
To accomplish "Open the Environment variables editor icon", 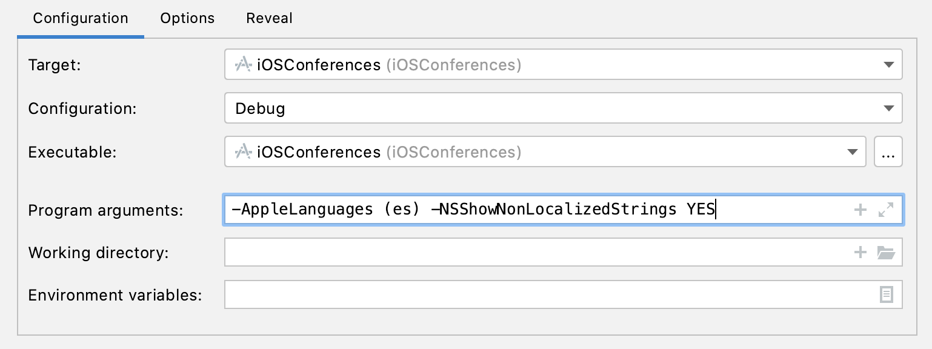I will (x=887, y=295).
